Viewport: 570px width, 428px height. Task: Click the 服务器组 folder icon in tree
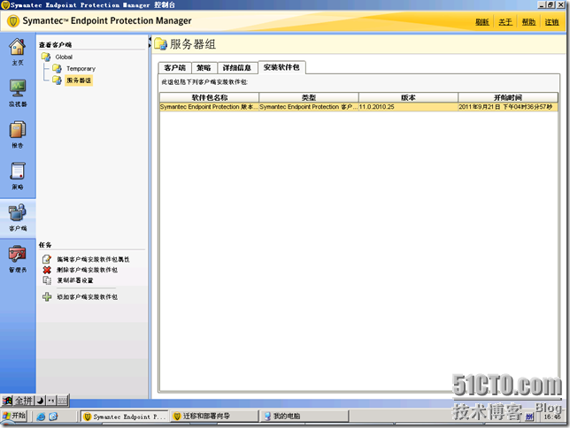pos(57,80)
